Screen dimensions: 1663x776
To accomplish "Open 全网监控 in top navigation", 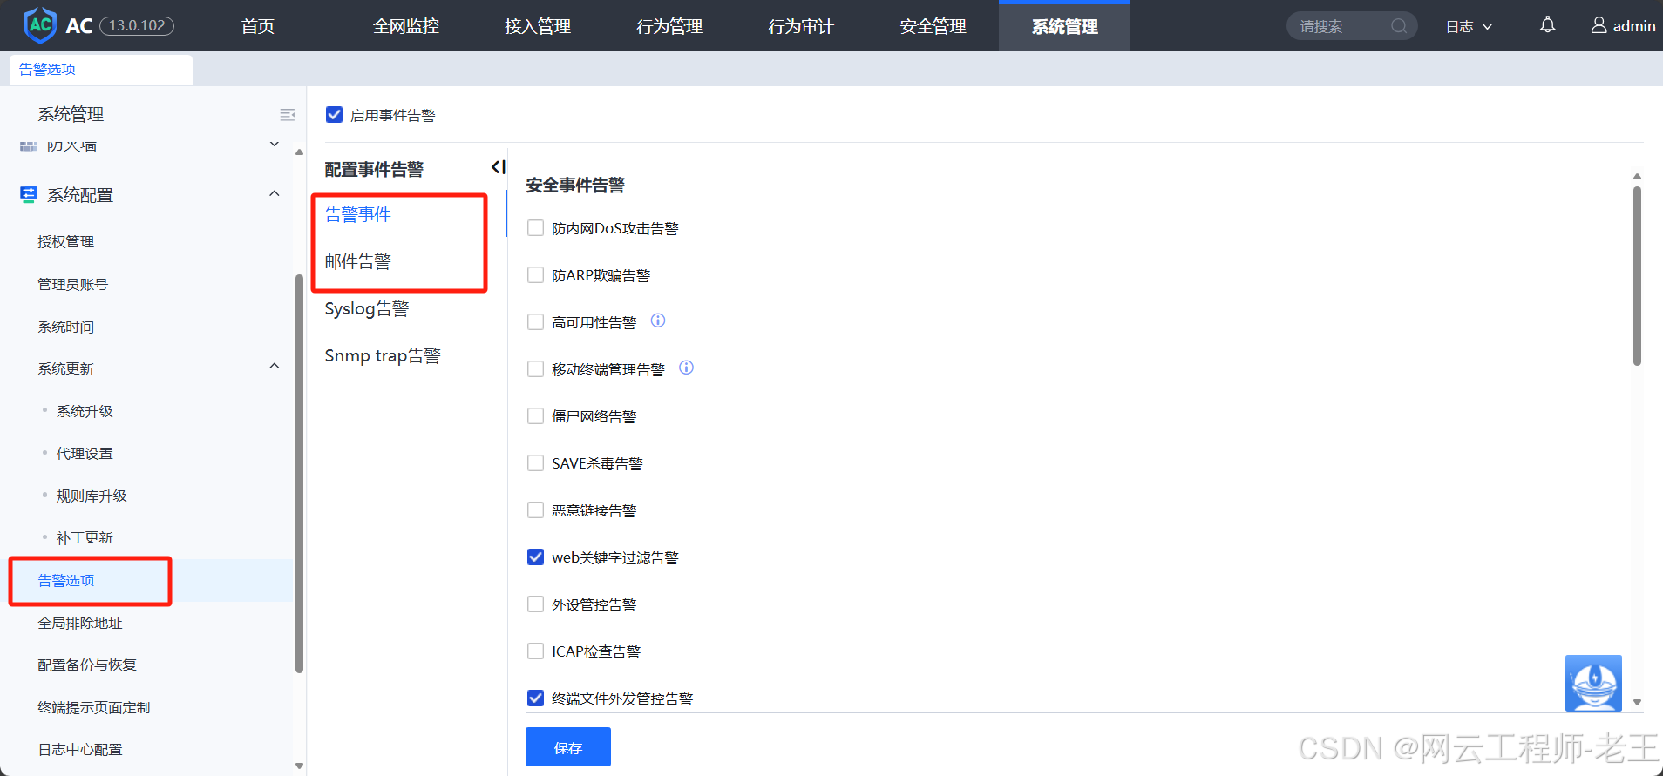I will pyautogui.click(x=406, y=26).
